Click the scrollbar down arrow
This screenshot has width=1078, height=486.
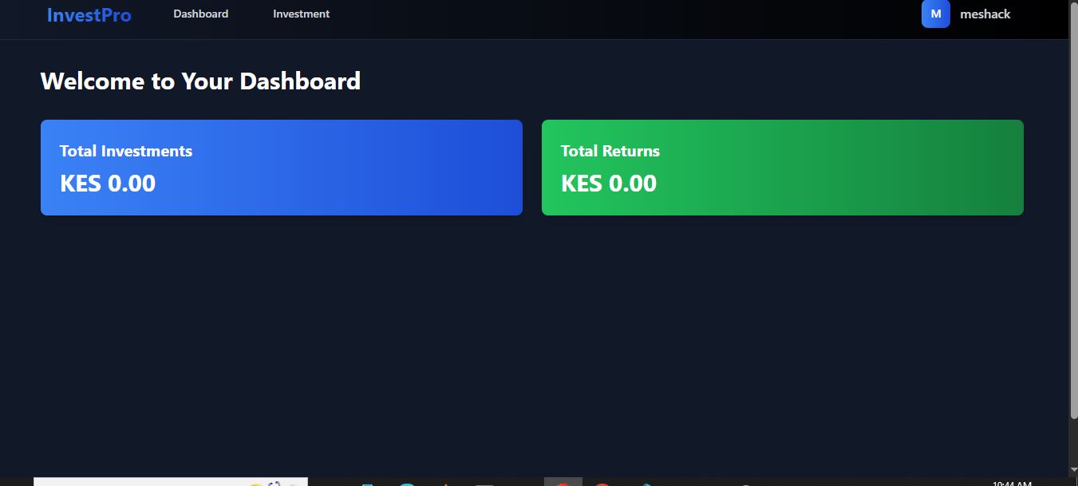[x=1073, y=469]
